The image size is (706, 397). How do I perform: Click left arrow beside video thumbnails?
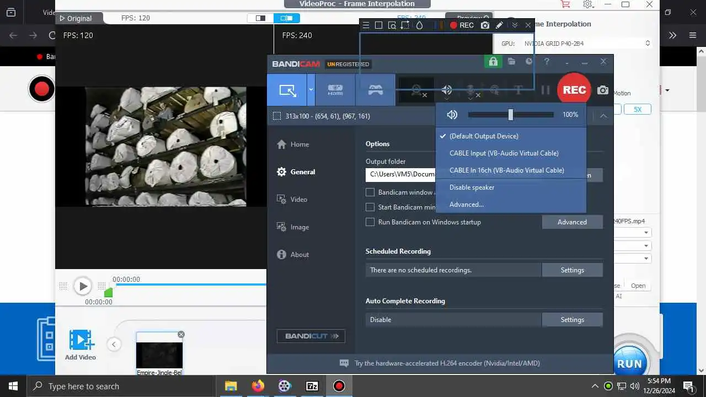point(114,345)
